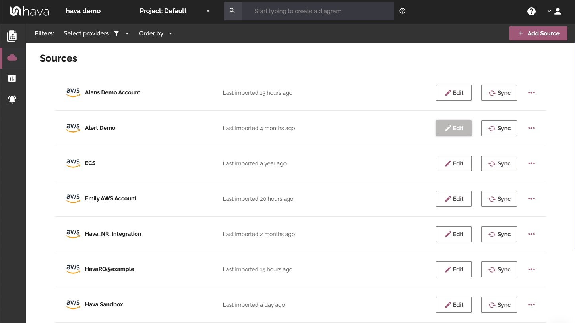This screenshot has height=323, width=575.
Task: Open the ellipsis menu for the ECS source
Action: (531, 163)
